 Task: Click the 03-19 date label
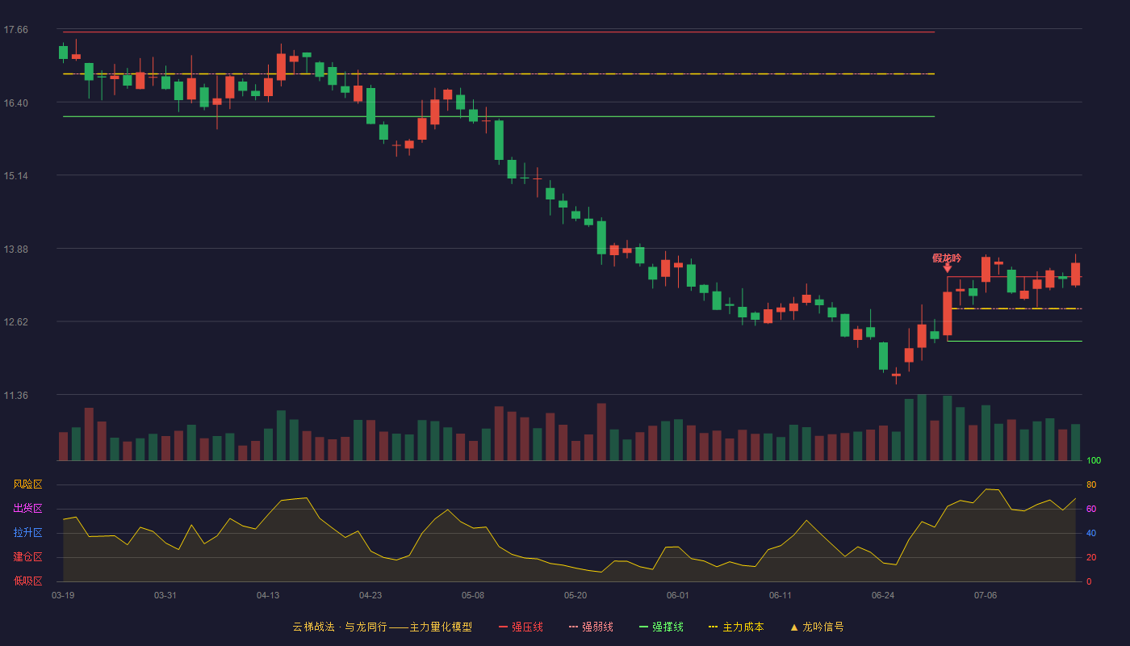(63, 595)
